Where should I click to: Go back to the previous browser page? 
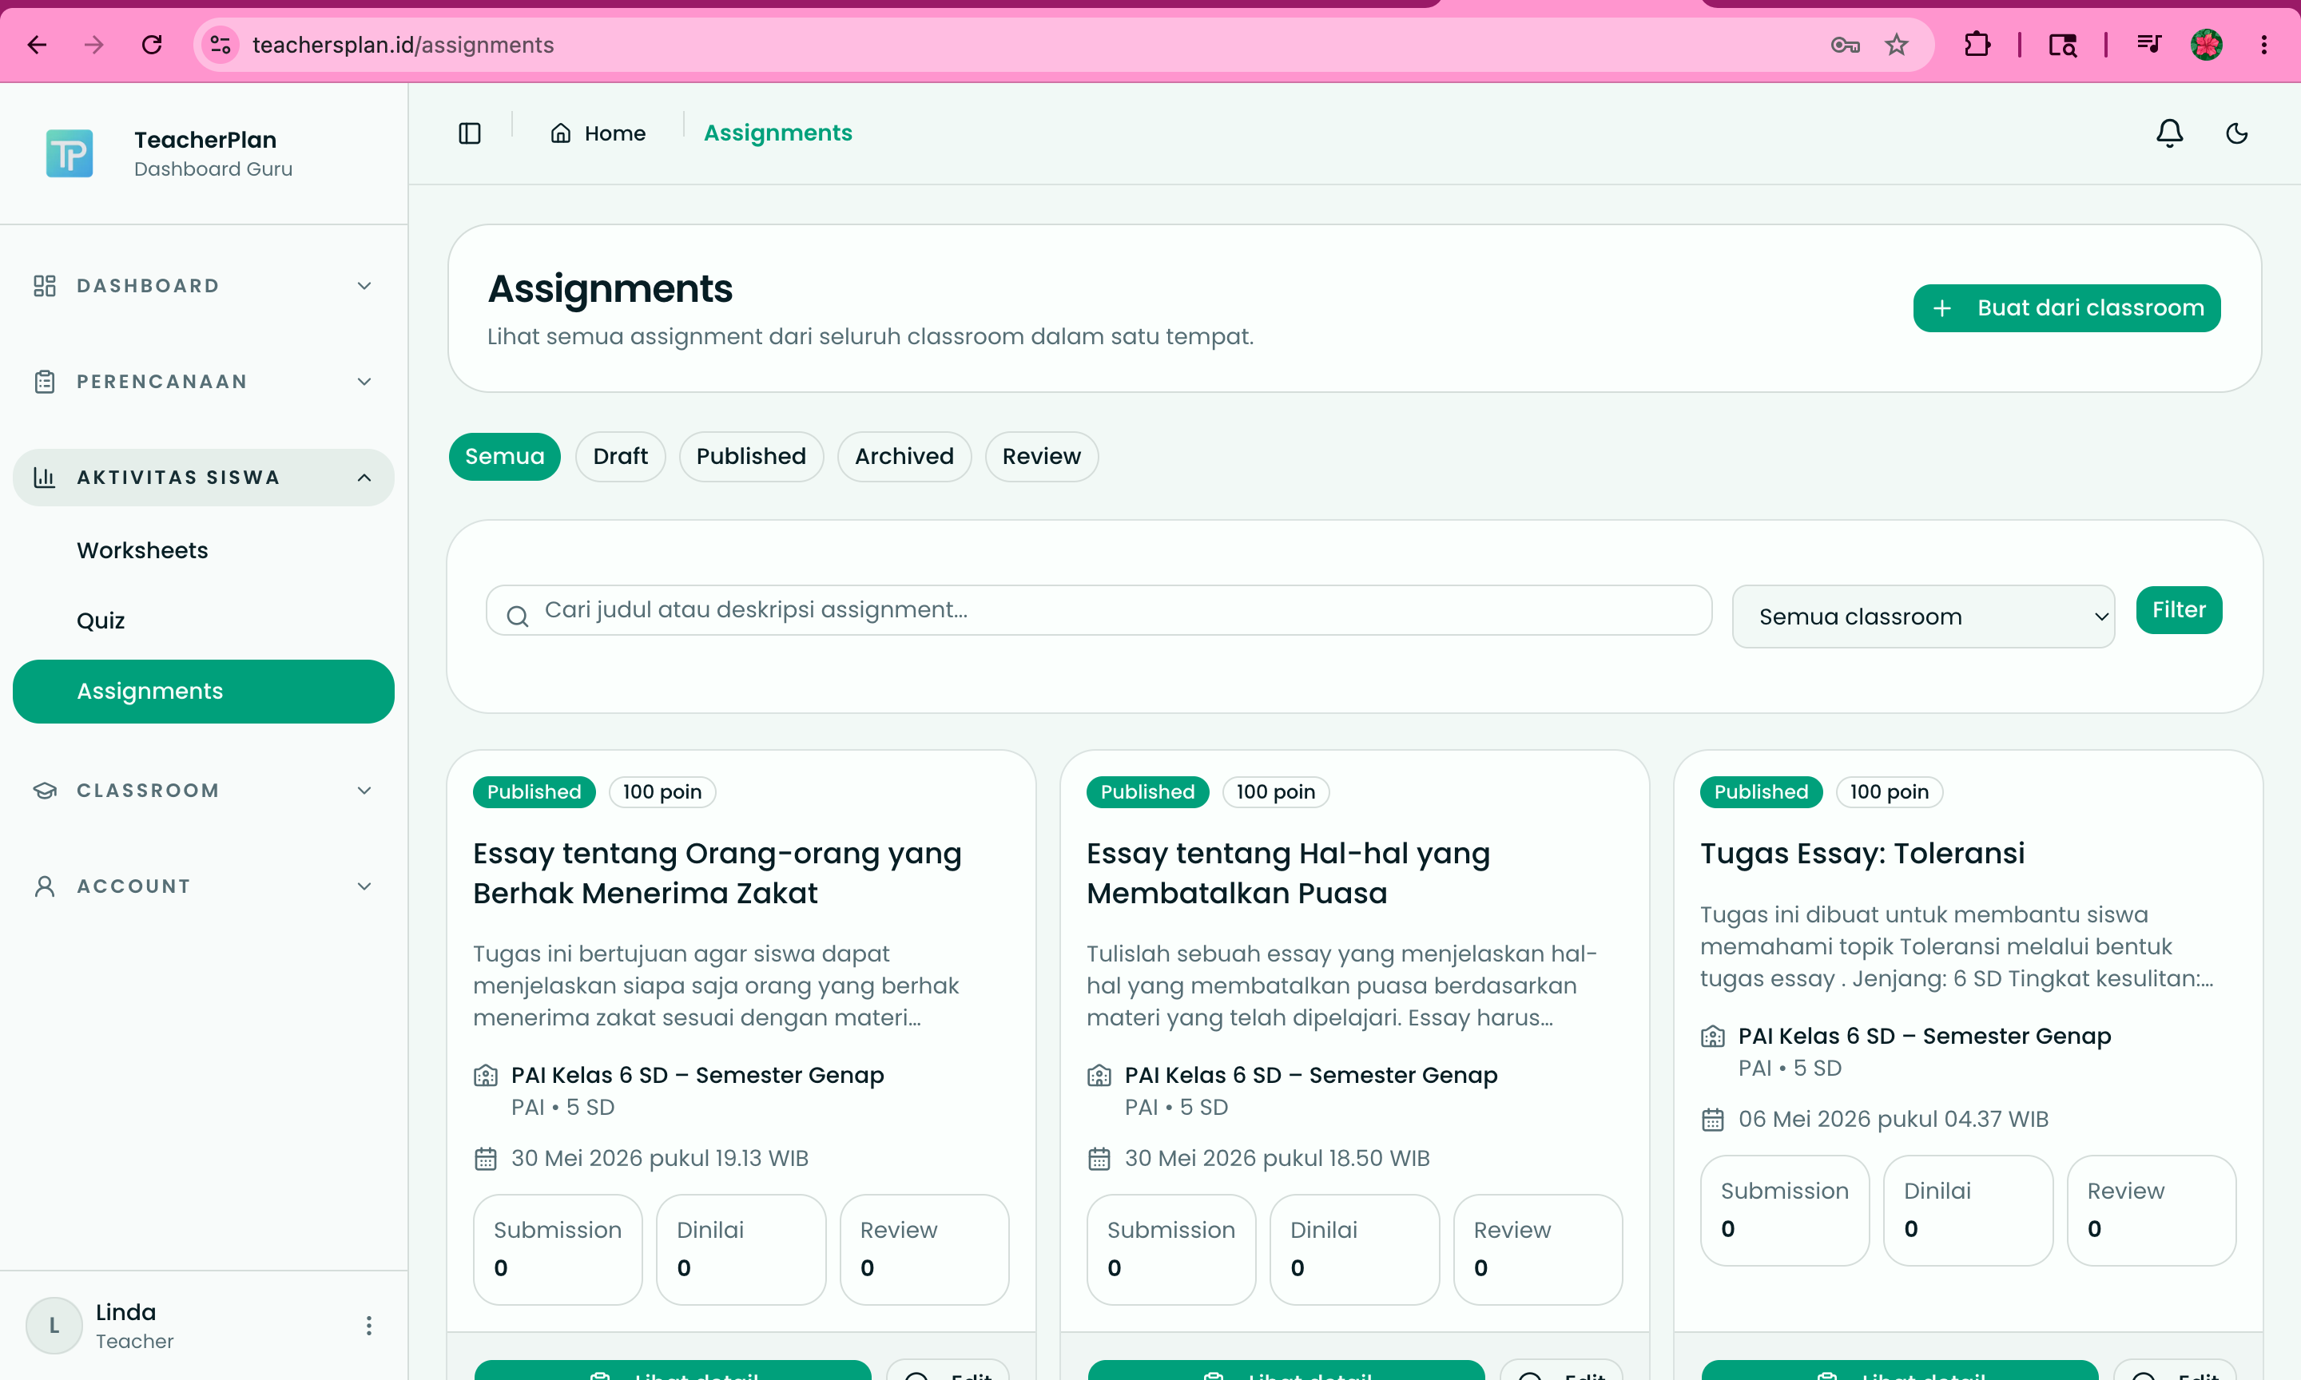tap(38, 45)
